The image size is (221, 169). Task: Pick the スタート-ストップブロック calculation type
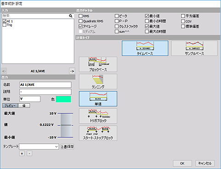(x=98, y=133)
